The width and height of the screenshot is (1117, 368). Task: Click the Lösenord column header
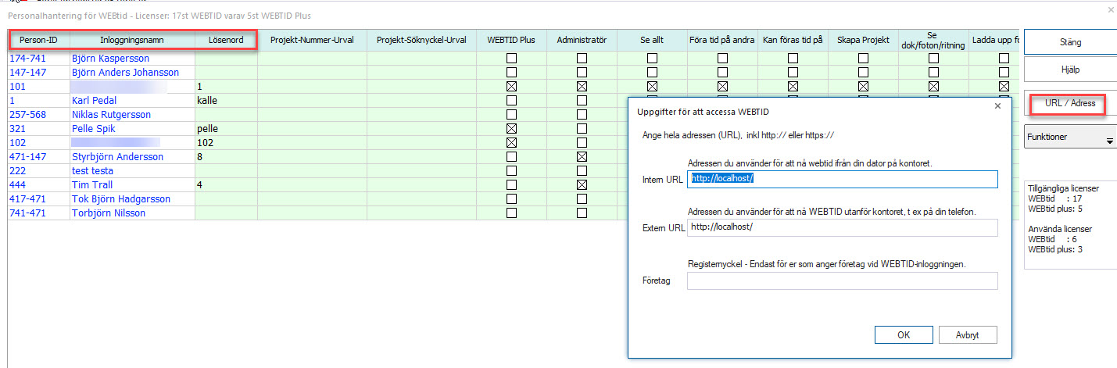227,40
